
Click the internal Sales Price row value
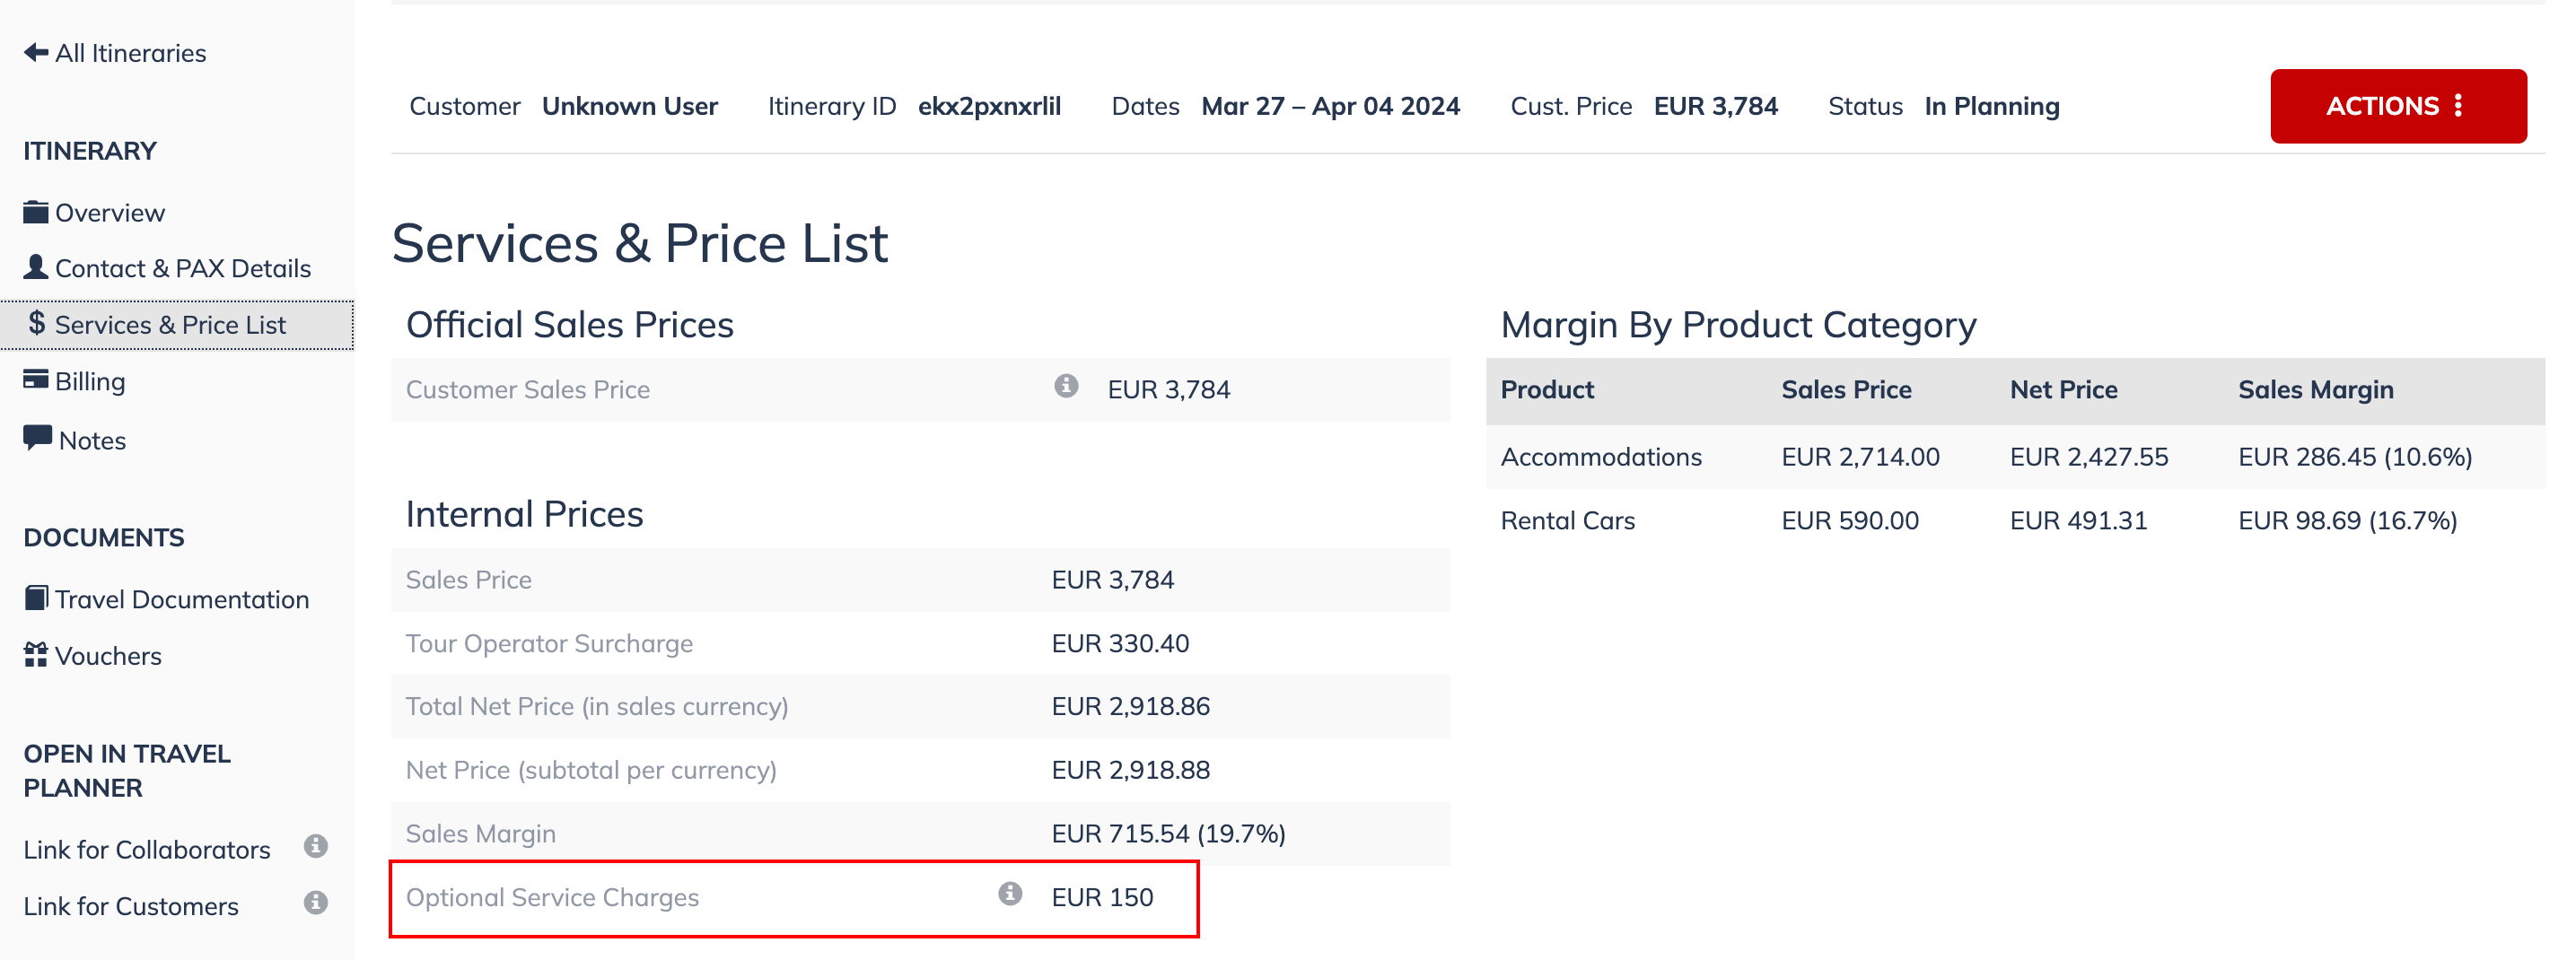(x=1113, y=580)
